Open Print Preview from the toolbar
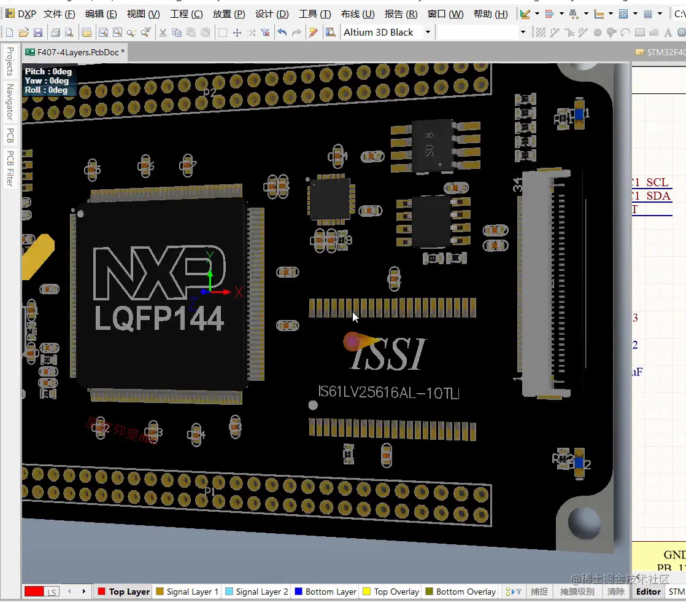 click(x=69, y=33)
